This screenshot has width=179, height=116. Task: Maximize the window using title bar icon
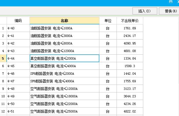tap(171, 2)
